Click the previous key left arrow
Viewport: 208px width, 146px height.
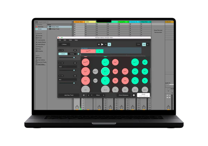(x=89, y=95)
